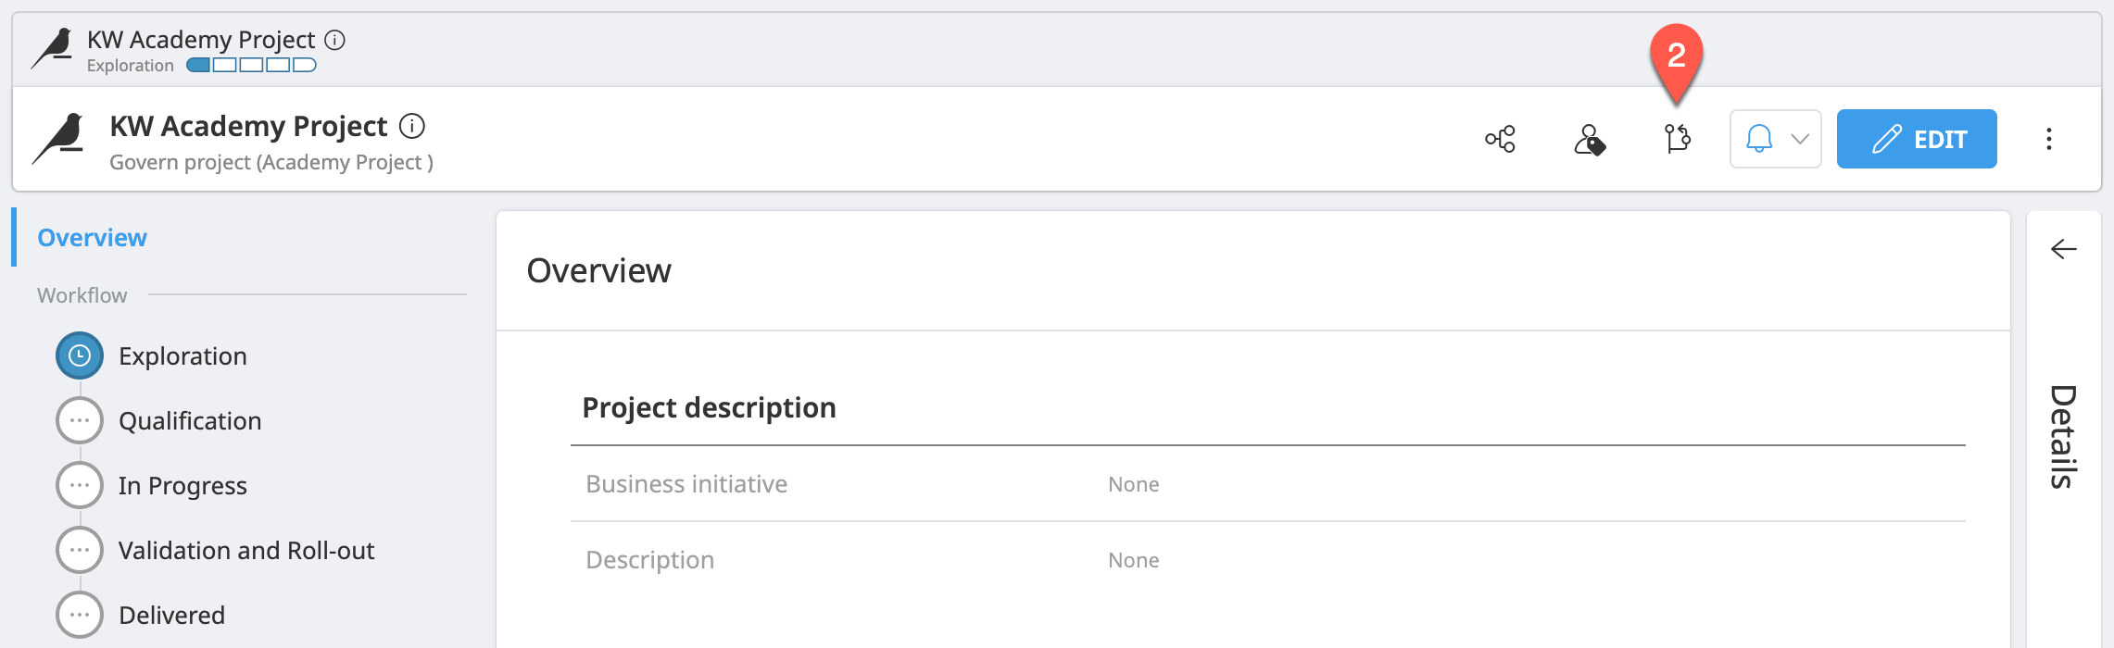Toggle the Qualification workflow stage

[79, 420]
